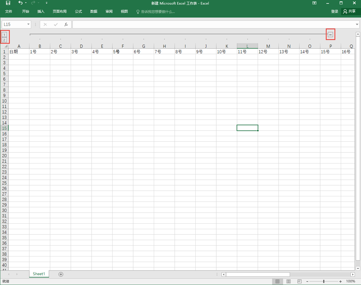Collapse the column group with minus button

tap(330, 35)
